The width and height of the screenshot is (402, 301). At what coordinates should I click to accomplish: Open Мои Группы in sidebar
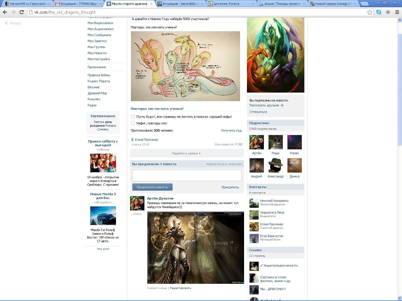click(x=96, y=47)
